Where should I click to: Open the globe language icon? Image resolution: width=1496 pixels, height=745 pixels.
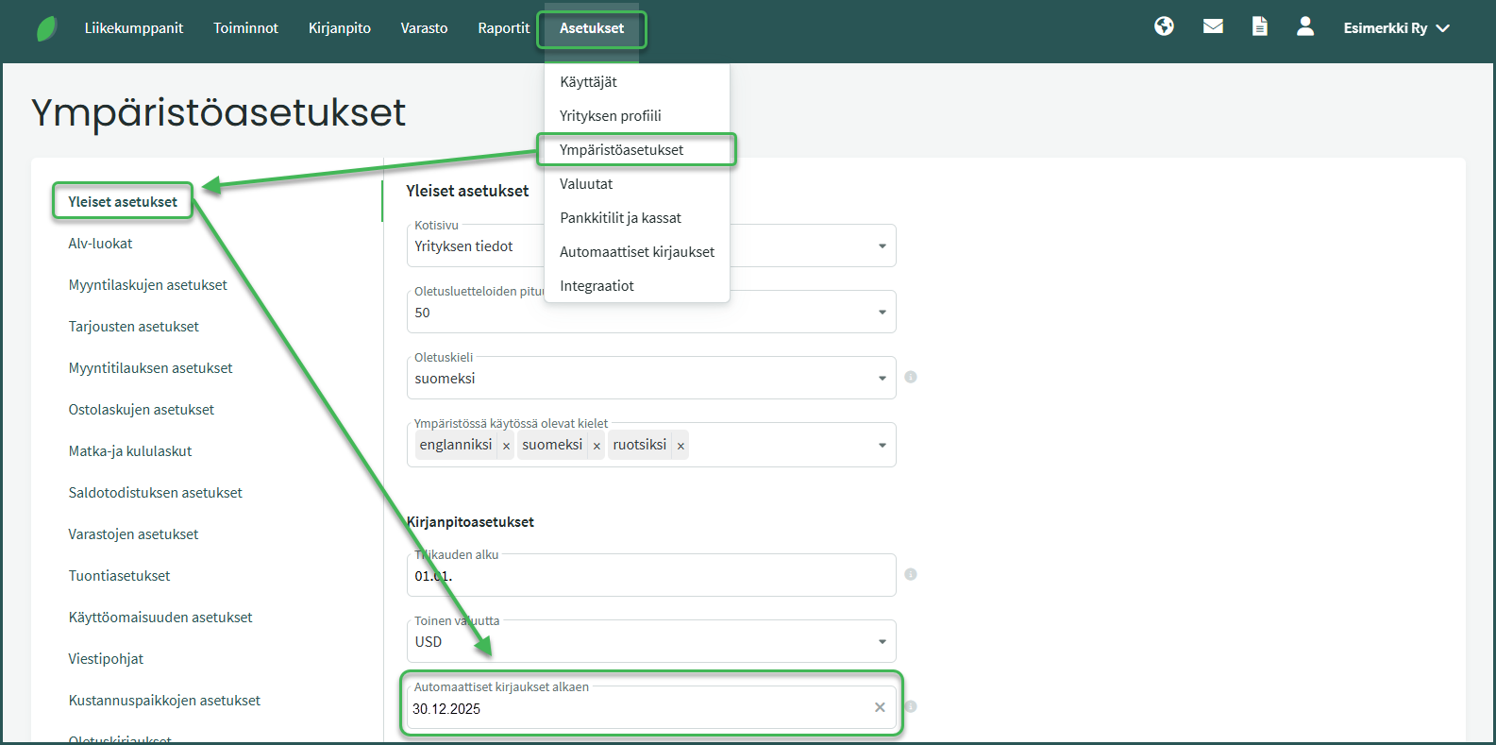pyautogui.click(x=1164, y=26)
